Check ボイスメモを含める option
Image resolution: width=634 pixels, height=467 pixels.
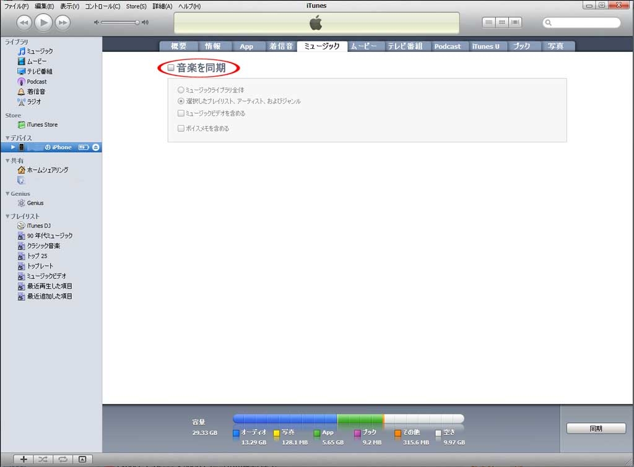pos(181,128)
